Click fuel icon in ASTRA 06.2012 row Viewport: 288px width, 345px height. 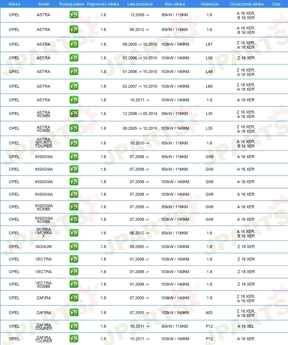[x=74, y=29]
